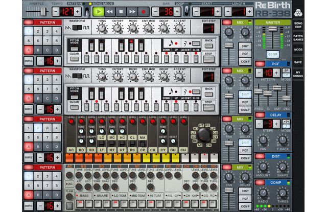327x212 pixels.
Task: Flip the first synth's Waveform switch
Action: pos(77,28)
